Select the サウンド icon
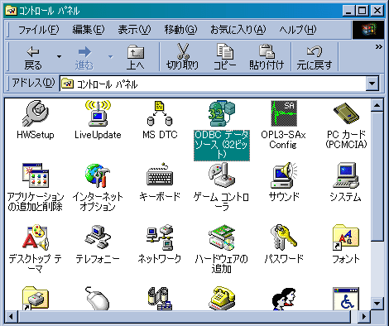389x326 pixels. (x=284, y=175)
